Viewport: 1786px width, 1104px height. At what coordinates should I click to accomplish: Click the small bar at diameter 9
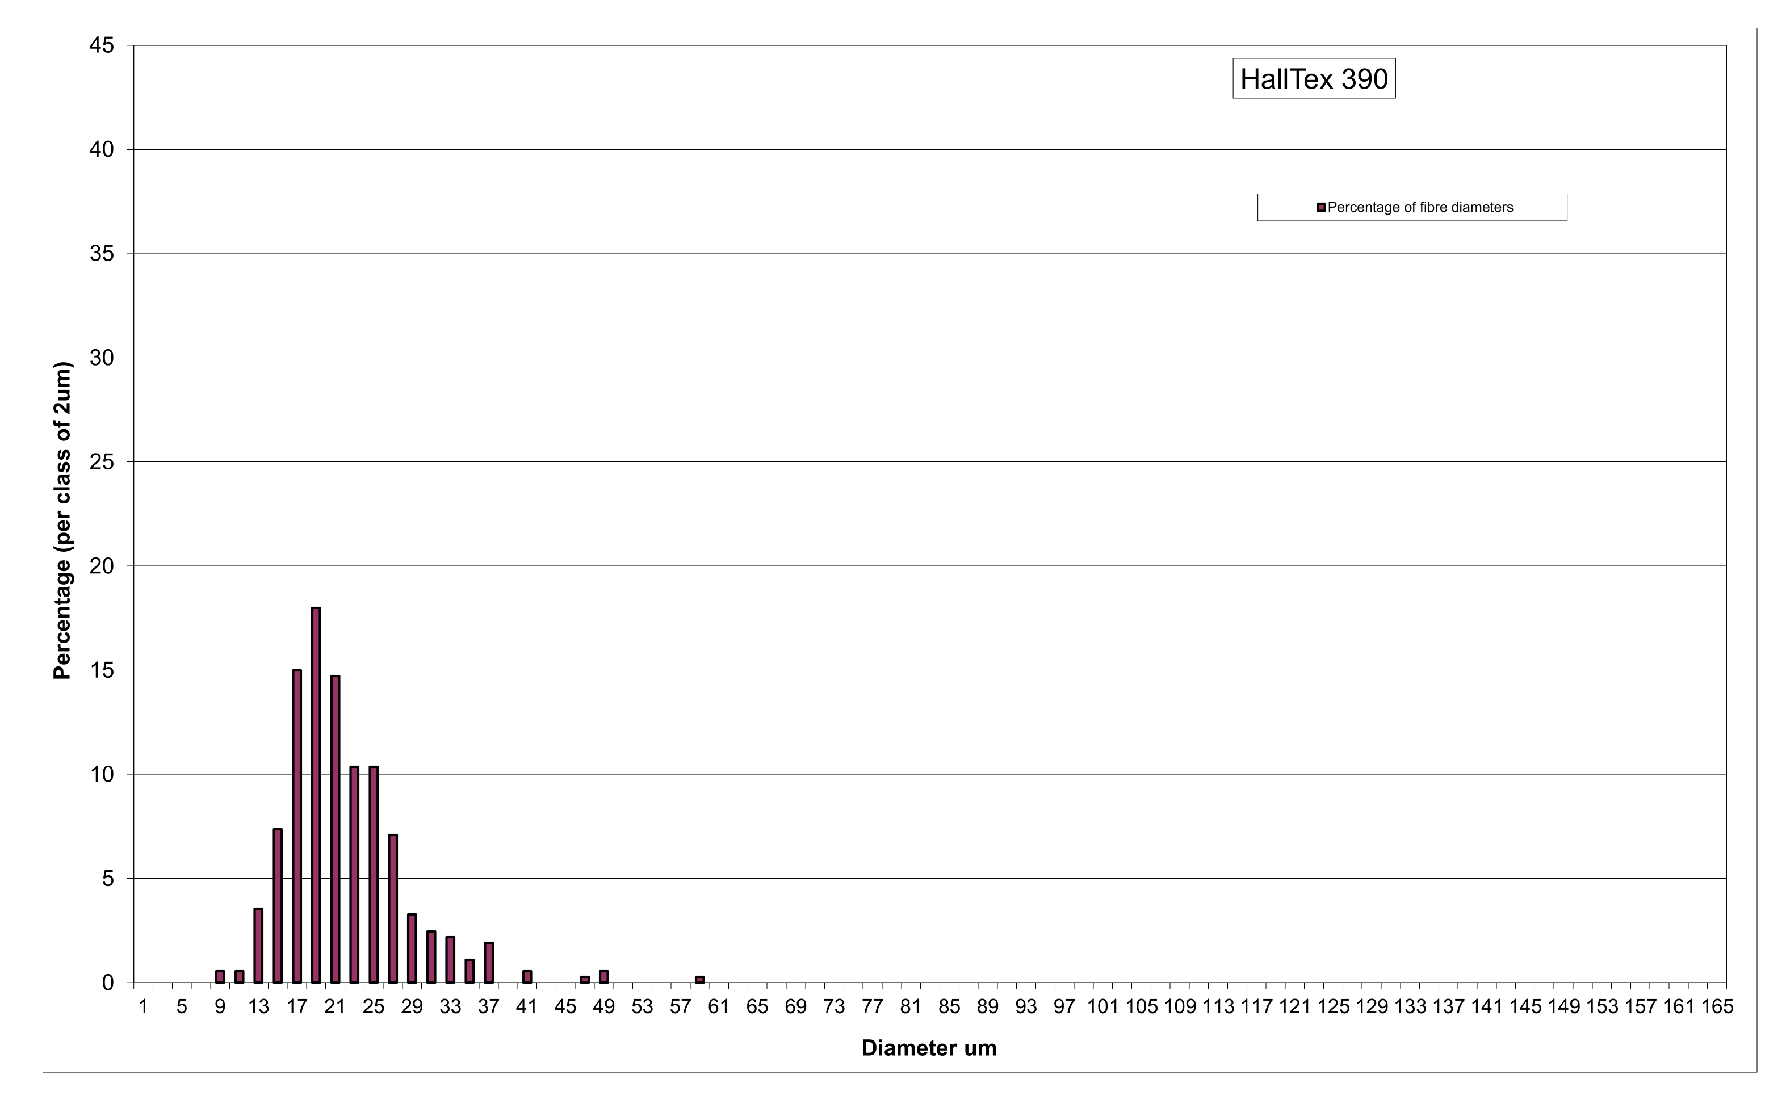(220, 977)
